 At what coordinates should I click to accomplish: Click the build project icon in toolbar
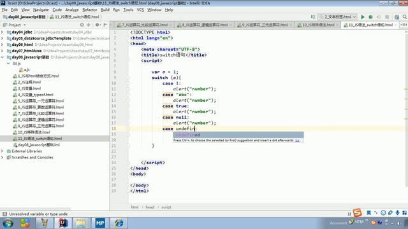[313, 17]
